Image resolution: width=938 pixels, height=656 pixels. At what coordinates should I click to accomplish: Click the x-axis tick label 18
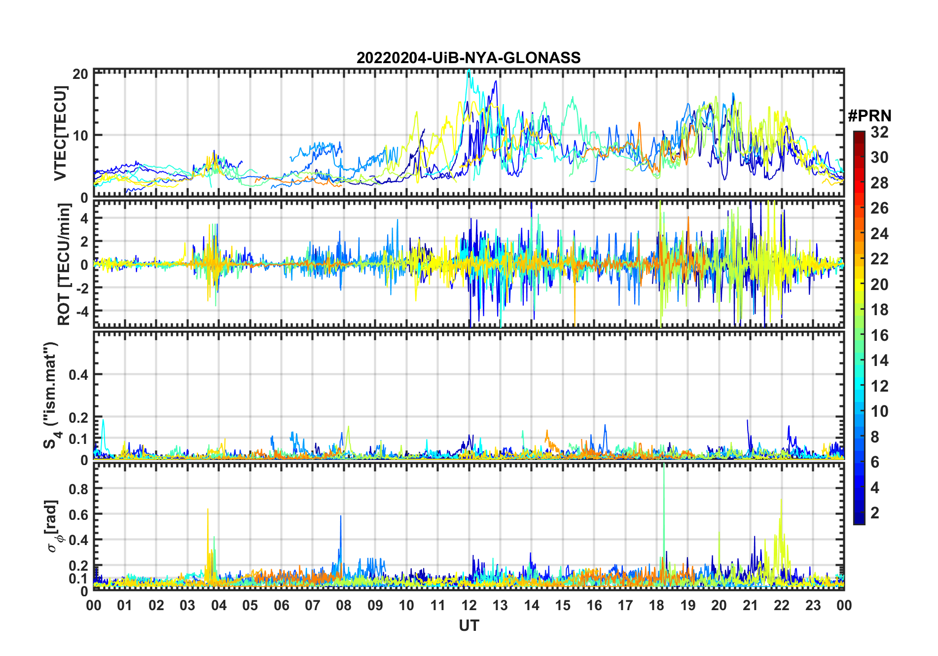pyautogui.click(x=656, y=605)
